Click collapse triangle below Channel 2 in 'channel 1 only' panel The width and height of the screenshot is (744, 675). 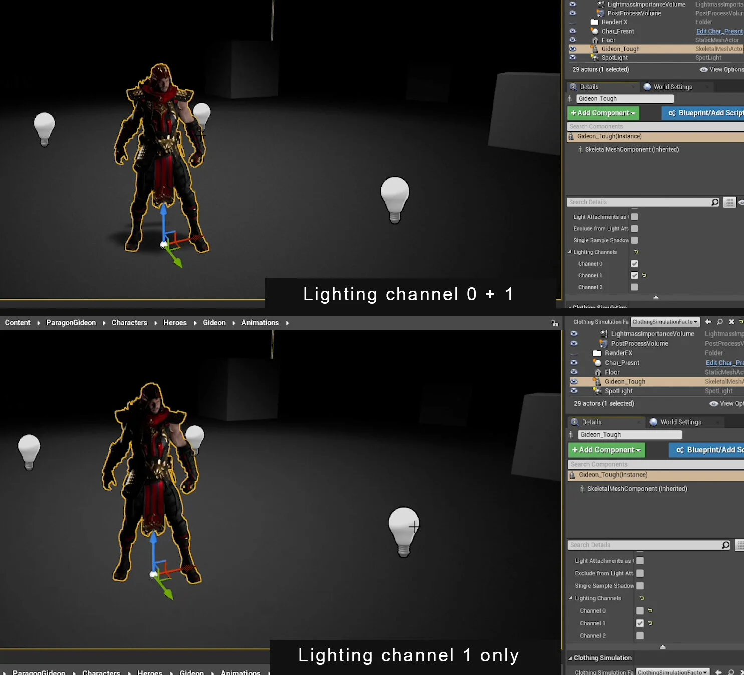663,647
